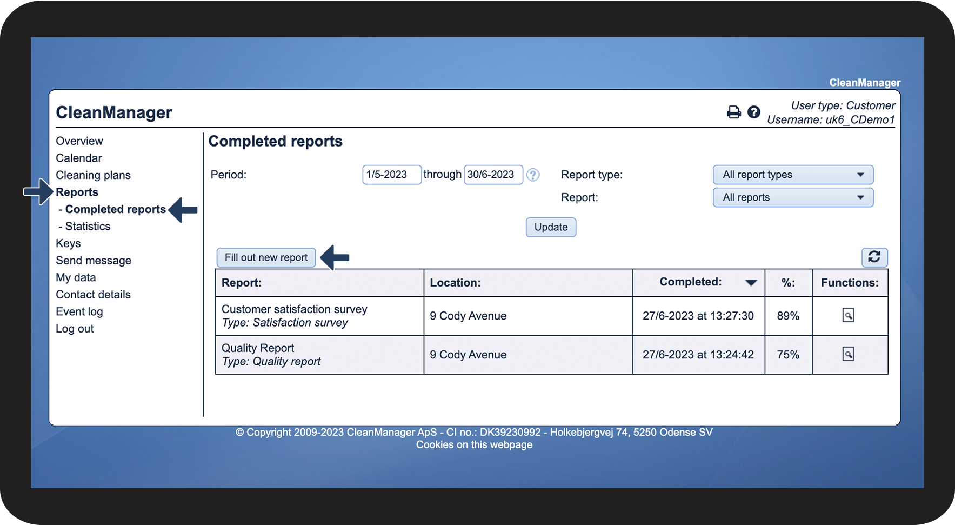The image size is (955, 525).
Task: Open the All reports dropdown
Action: point(793,197)
